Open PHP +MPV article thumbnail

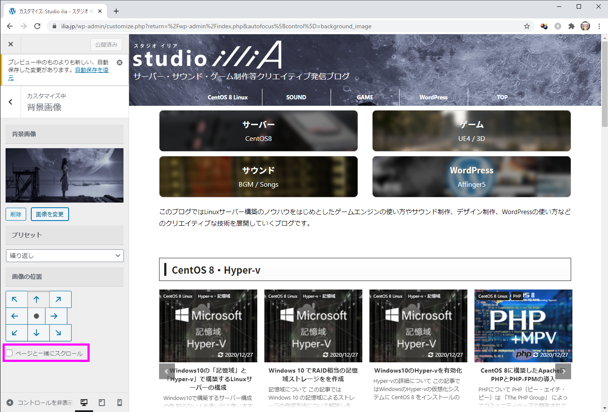523,326
